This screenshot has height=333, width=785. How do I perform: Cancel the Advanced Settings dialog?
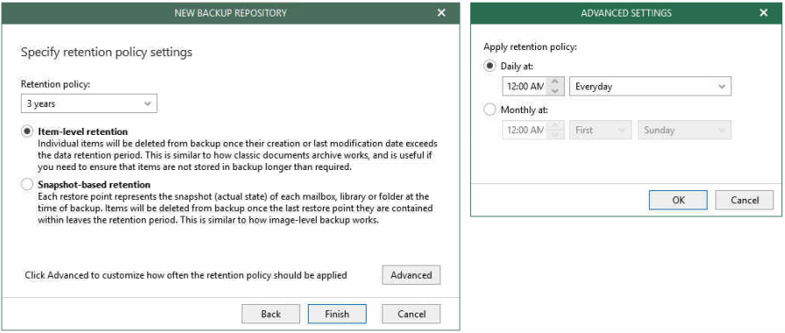tap(745, 200)
